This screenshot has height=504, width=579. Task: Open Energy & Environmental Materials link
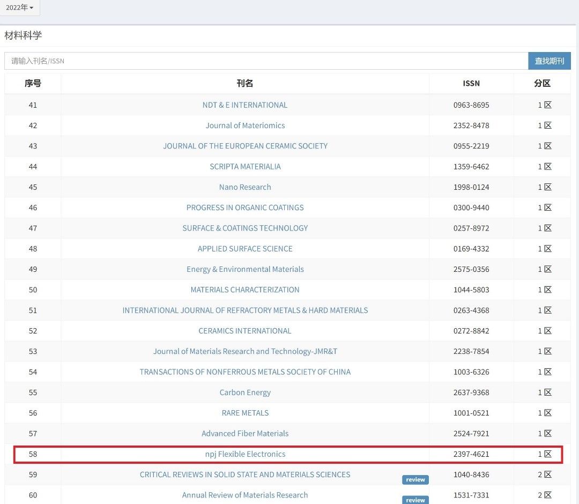click(245, 269)
